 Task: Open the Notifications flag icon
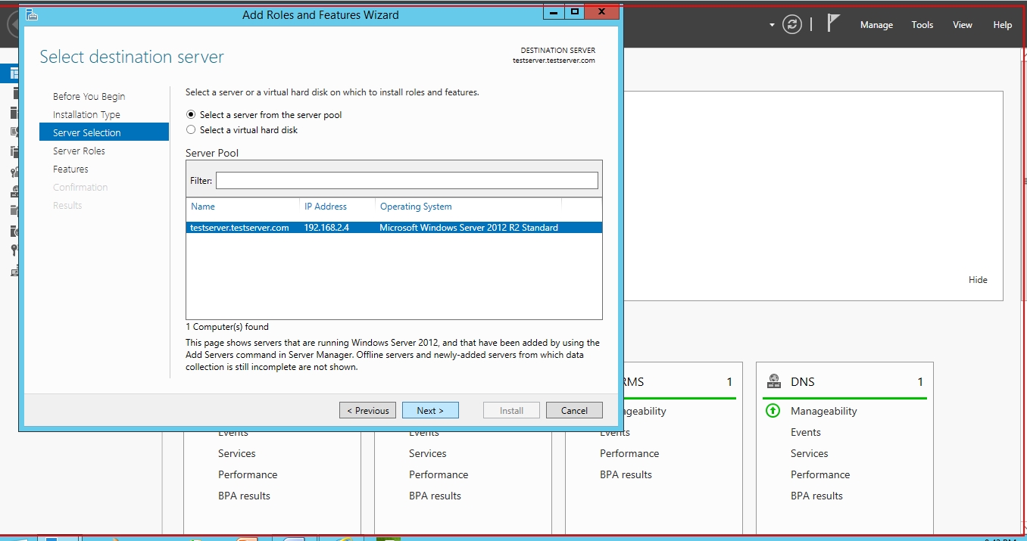[833, 23]
